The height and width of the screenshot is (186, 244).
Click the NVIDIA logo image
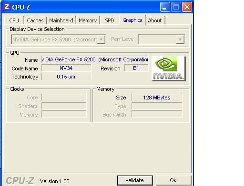pos(169,69)
